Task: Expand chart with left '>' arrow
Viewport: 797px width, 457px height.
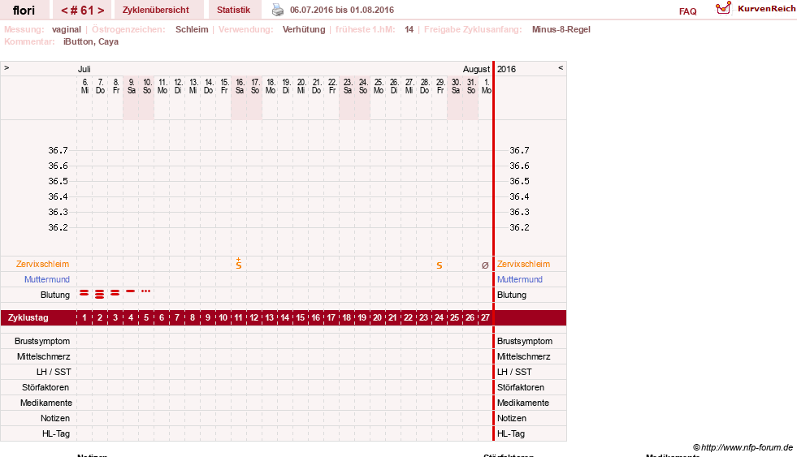Action: coord(6,67)
